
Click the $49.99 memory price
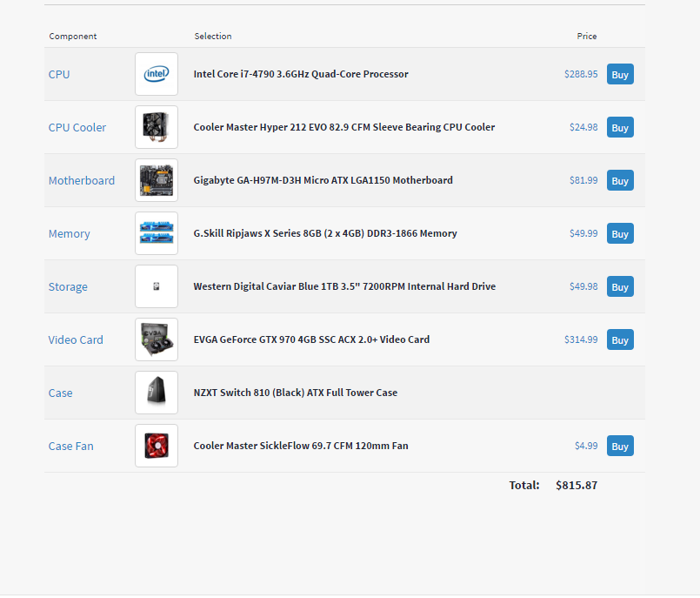pos(583,234)
